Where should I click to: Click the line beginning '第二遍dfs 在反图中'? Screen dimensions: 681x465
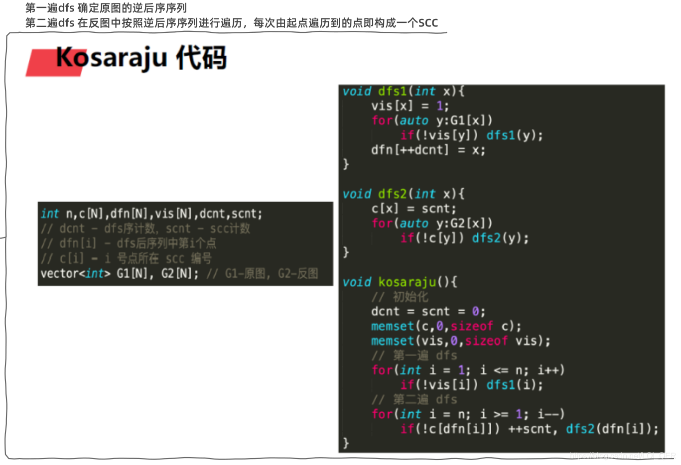point(232,23)
